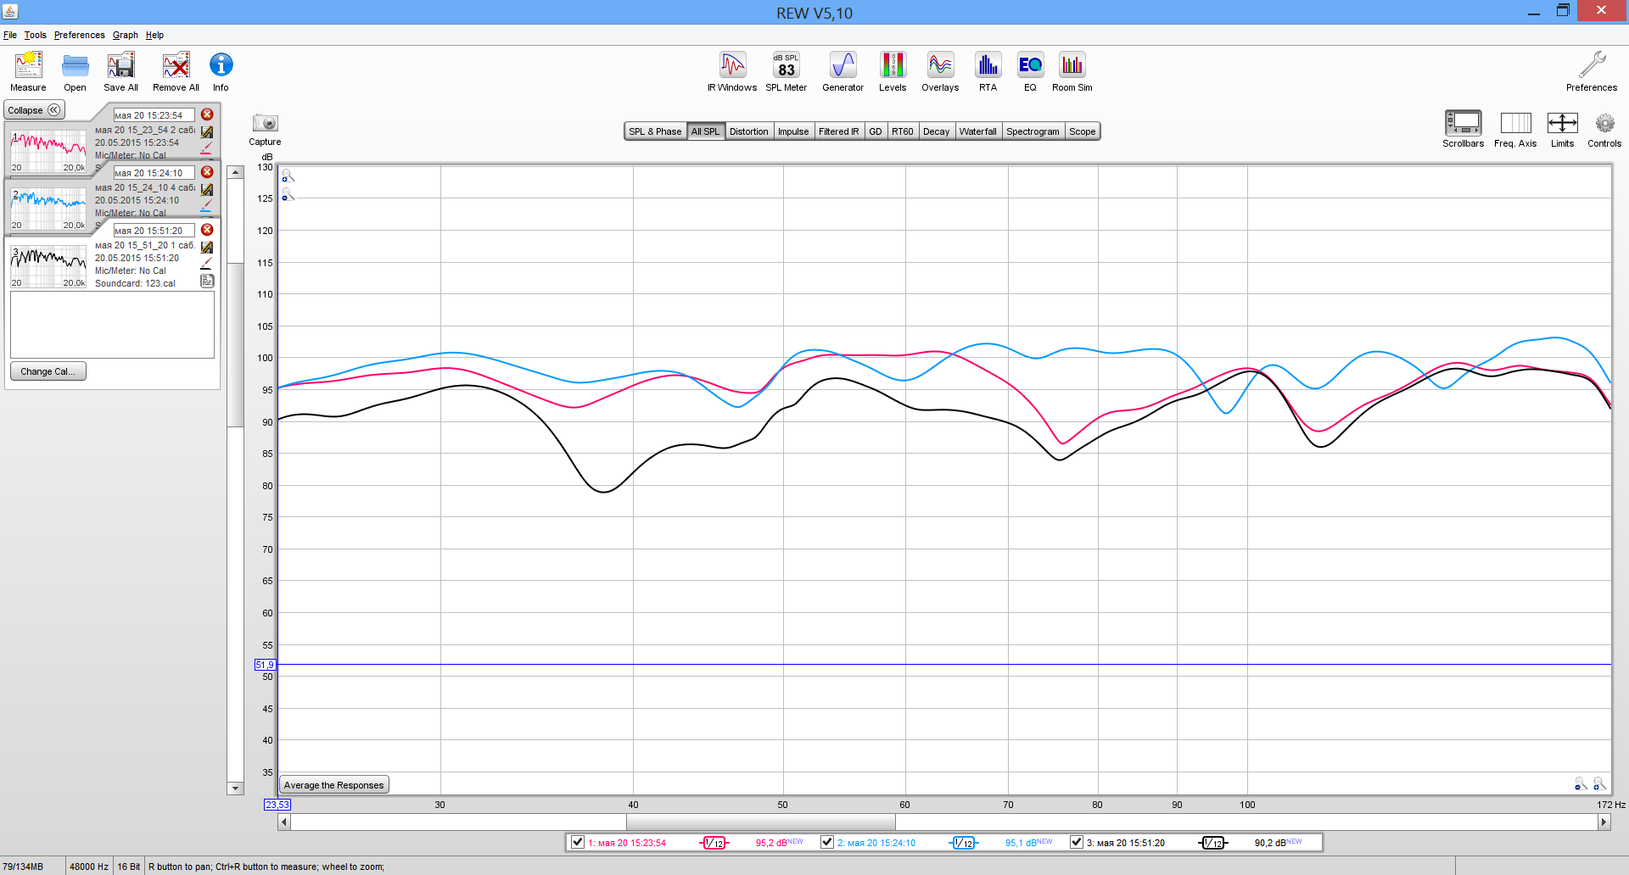This screenshot has height=875, width=1629.
Task: Switch to the Decay tab
Action: pos(937,131)
